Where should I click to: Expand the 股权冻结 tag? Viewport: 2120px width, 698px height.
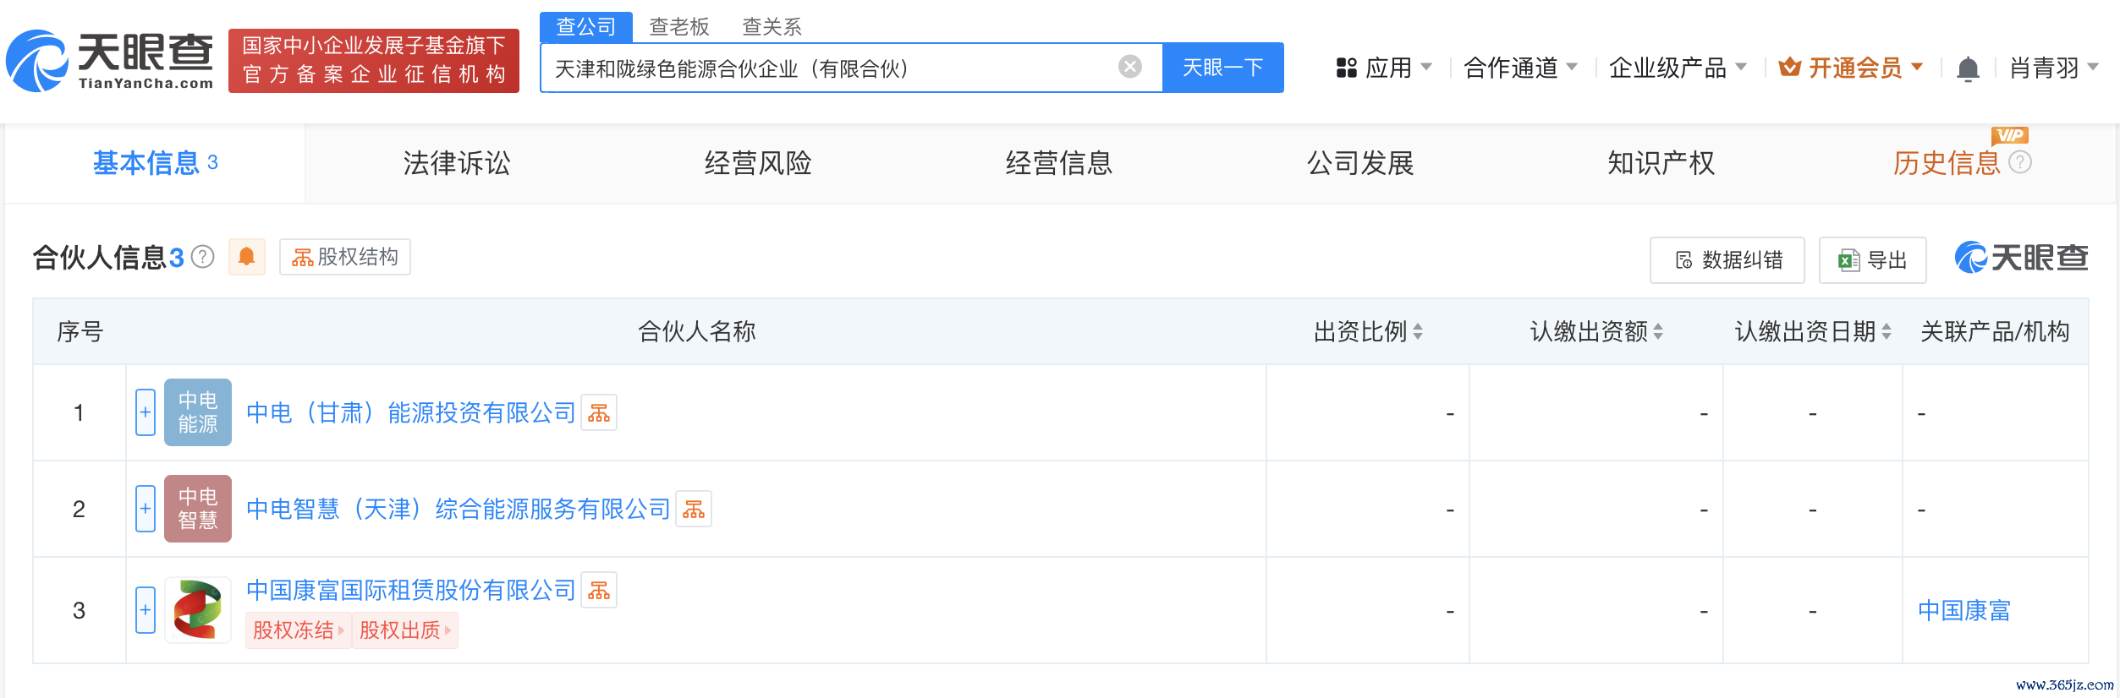pos(299,630)
